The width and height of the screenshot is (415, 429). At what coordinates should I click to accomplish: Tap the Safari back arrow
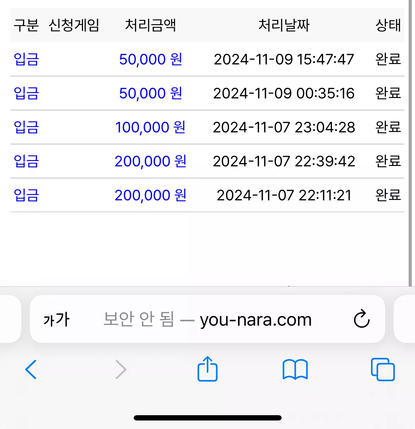31,370
